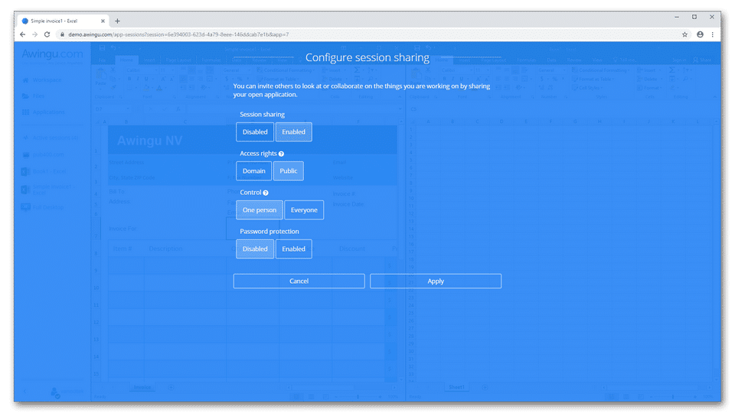Give control to Everyone

pos(304,210)
